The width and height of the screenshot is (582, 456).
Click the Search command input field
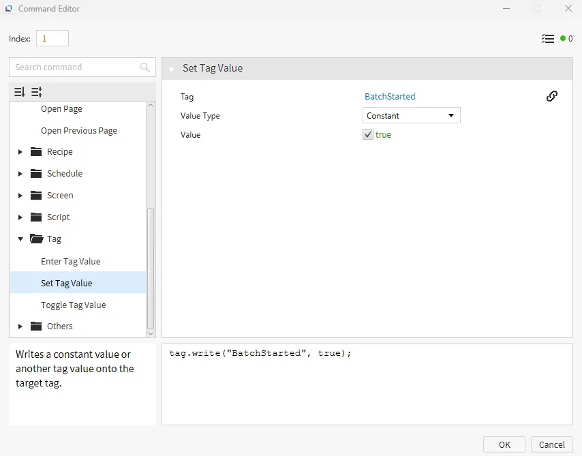point(75,67)
